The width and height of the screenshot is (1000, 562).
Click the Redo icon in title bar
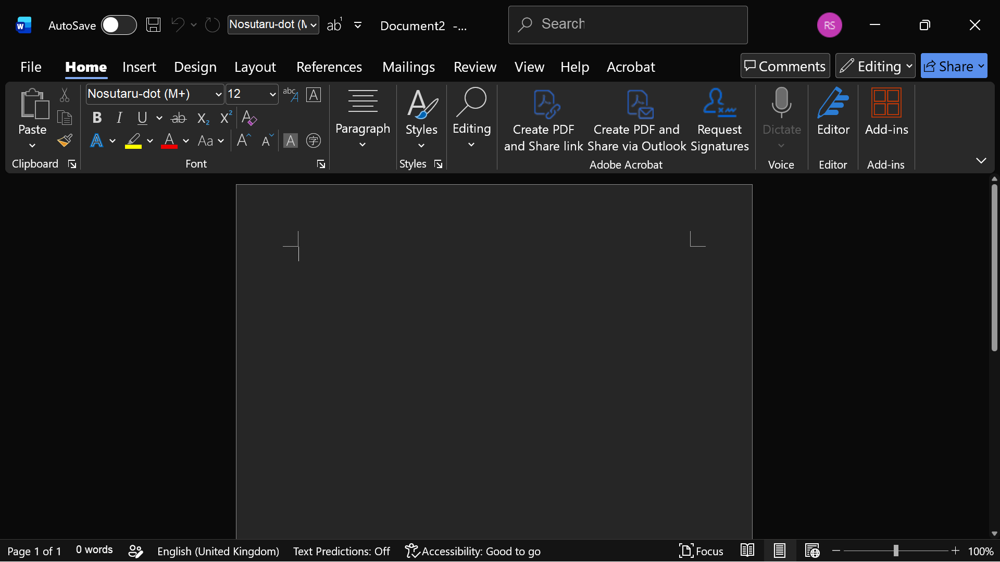click(x=212, y=24)
